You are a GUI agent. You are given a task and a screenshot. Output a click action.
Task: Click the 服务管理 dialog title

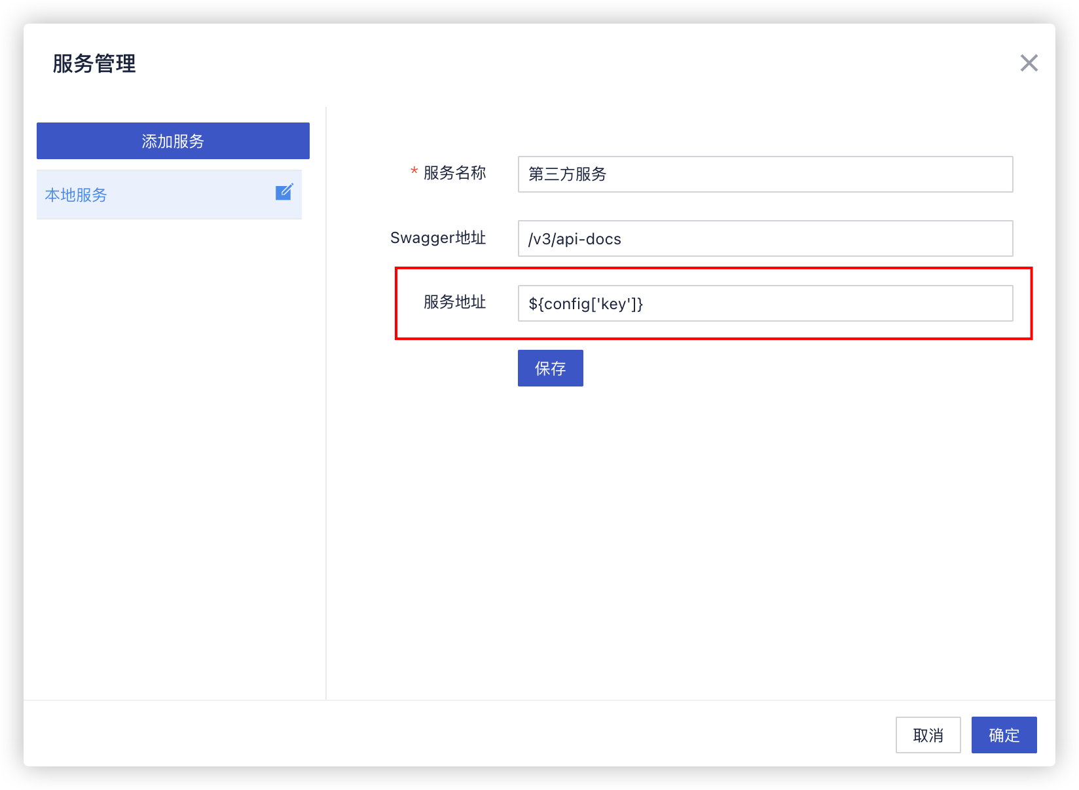pyautogui.click(x=94, y=64)
